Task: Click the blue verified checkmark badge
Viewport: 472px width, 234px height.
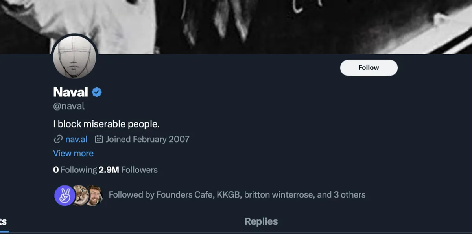Action: pos(97,93)
